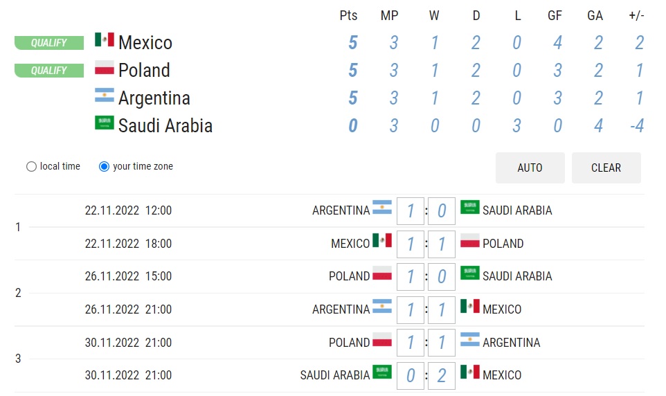Edit Argentina's score against Saudi Arabia
Viewport: 666px width, 396px height.
pos(411,210)
